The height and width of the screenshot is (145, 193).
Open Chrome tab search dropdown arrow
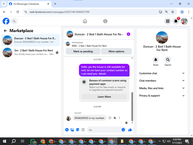[4, 4]
